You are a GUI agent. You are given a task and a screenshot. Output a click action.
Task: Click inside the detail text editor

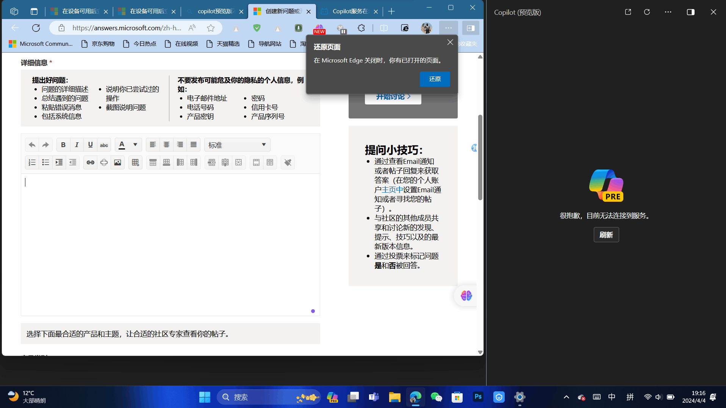[171, 244]
